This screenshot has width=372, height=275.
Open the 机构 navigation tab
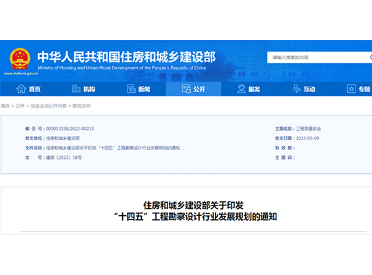point(83,89)
